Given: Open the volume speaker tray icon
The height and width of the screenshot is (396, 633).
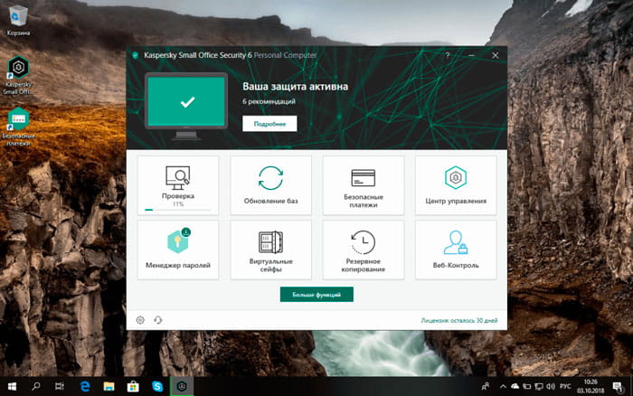Looking at the screenshot, I should [551, 387].
